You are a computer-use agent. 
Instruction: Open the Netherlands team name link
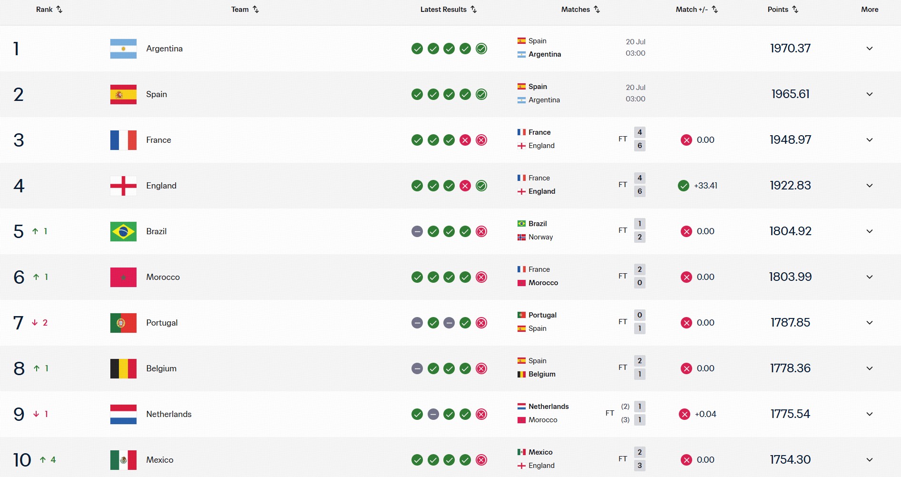[169, 414]
